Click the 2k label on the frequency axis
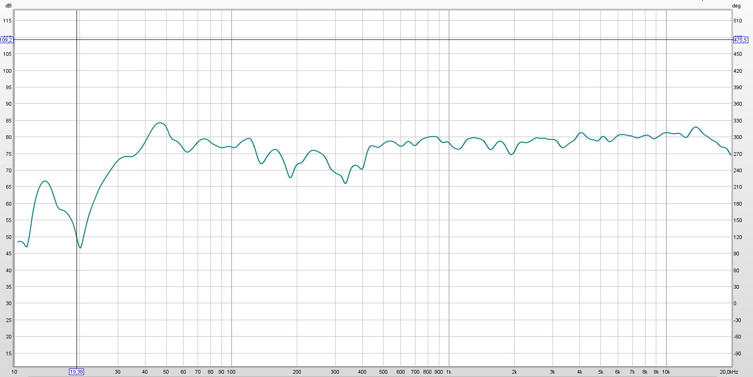The image size is (753, 377). tap(514, 372)
